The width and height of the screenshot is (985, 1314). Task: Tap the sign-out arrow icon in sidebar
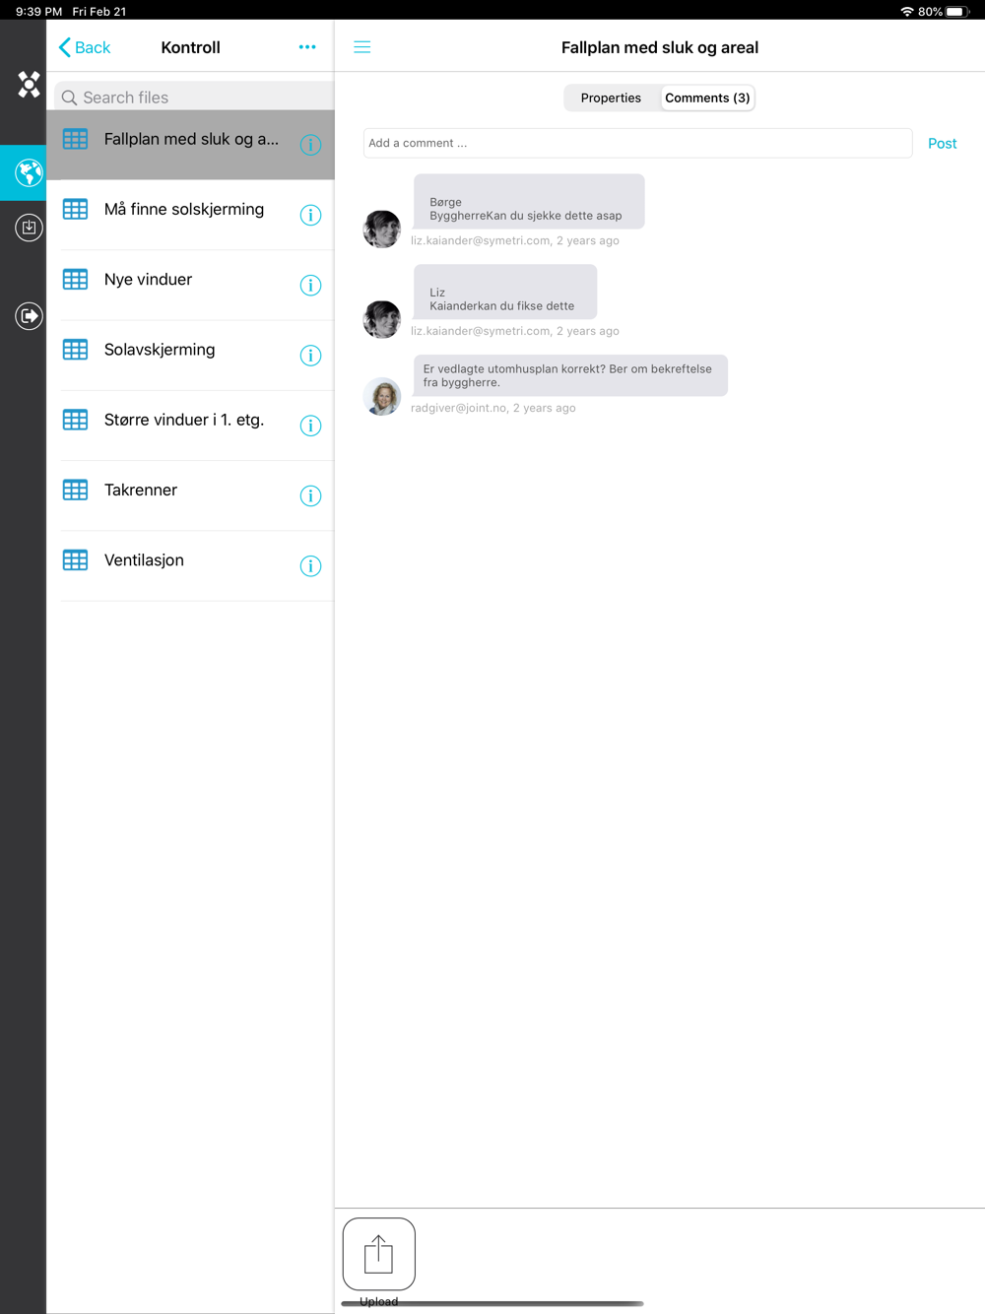coord(29,316)
